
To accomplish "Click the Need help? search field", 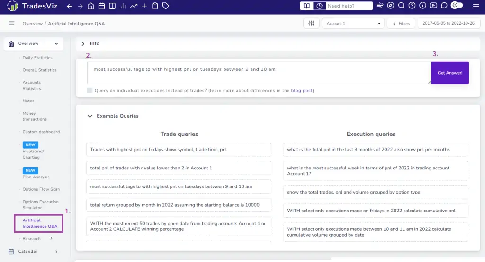I will (350, 6).
